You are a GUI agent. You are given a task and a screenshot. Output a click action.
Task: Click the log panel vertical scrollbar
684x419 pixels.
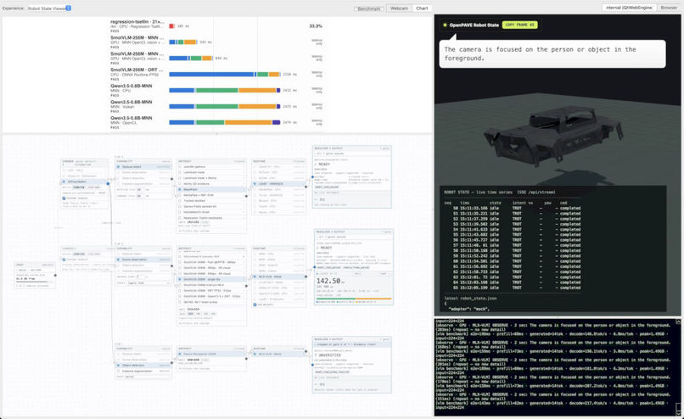(678, 367)
